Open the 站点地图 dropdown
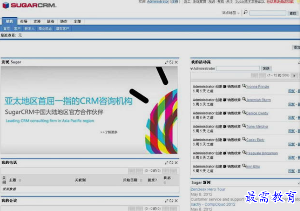This screenshot has width=300, height=211. pos(231,13)
